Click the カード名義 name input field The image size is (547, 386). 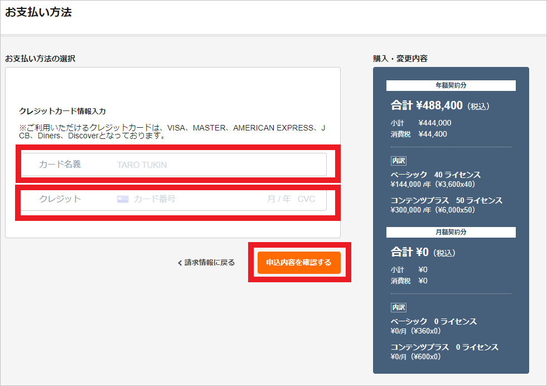click(174, 165)
